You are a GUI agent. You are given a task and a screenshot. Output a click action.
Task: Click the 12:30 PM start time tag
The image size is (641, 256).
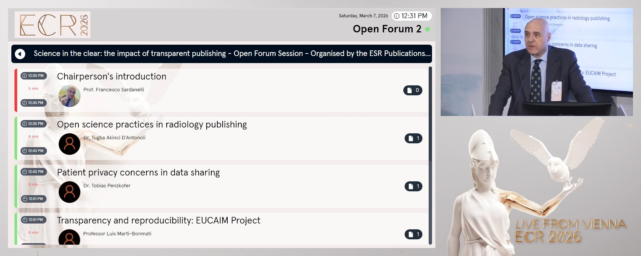tap(33, 76)
